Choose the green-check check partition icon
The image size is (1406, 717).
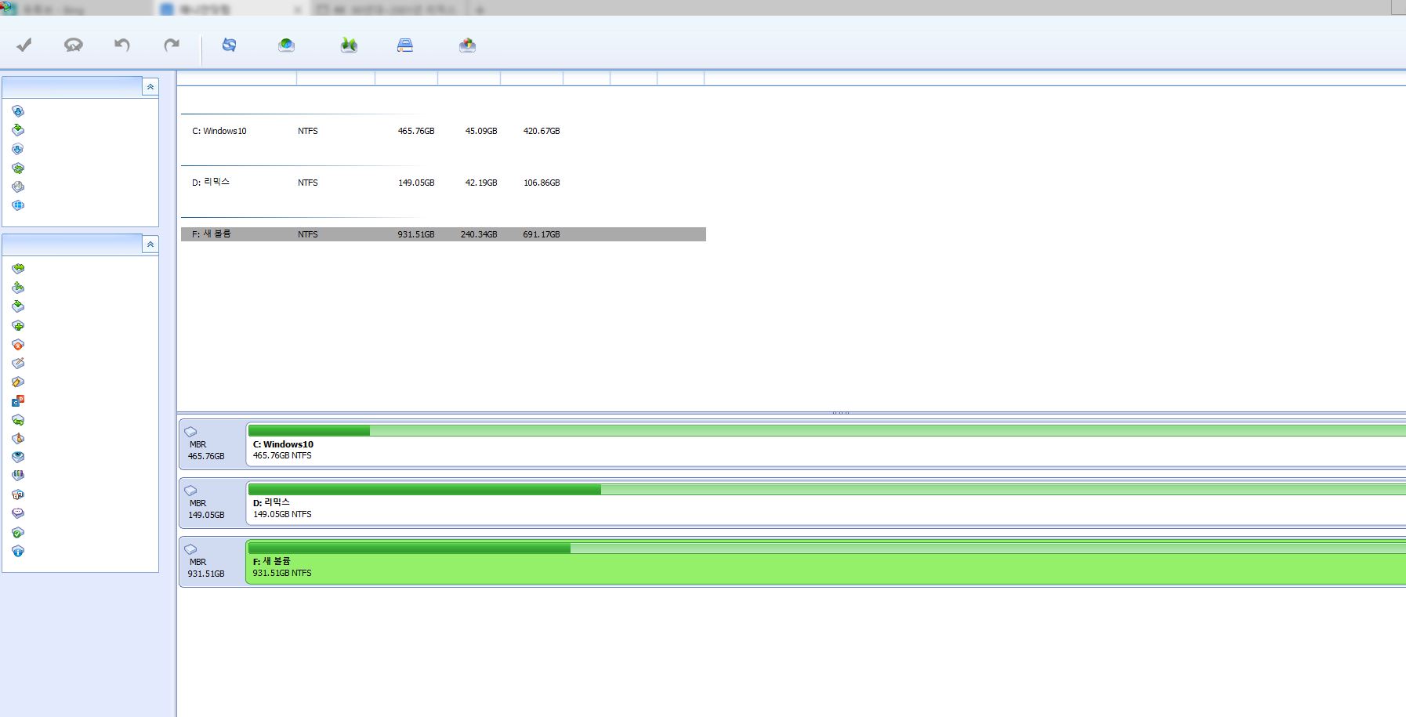(18, 532)
